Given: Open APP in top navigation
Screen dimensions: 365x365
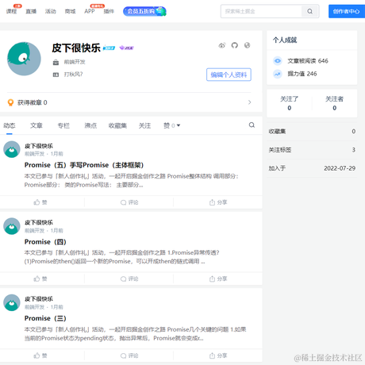Looking at the screenshot, I should tap(90, 11).
